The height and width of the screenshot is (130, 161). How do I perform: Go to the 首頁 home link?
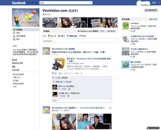[x=154, y=3]
